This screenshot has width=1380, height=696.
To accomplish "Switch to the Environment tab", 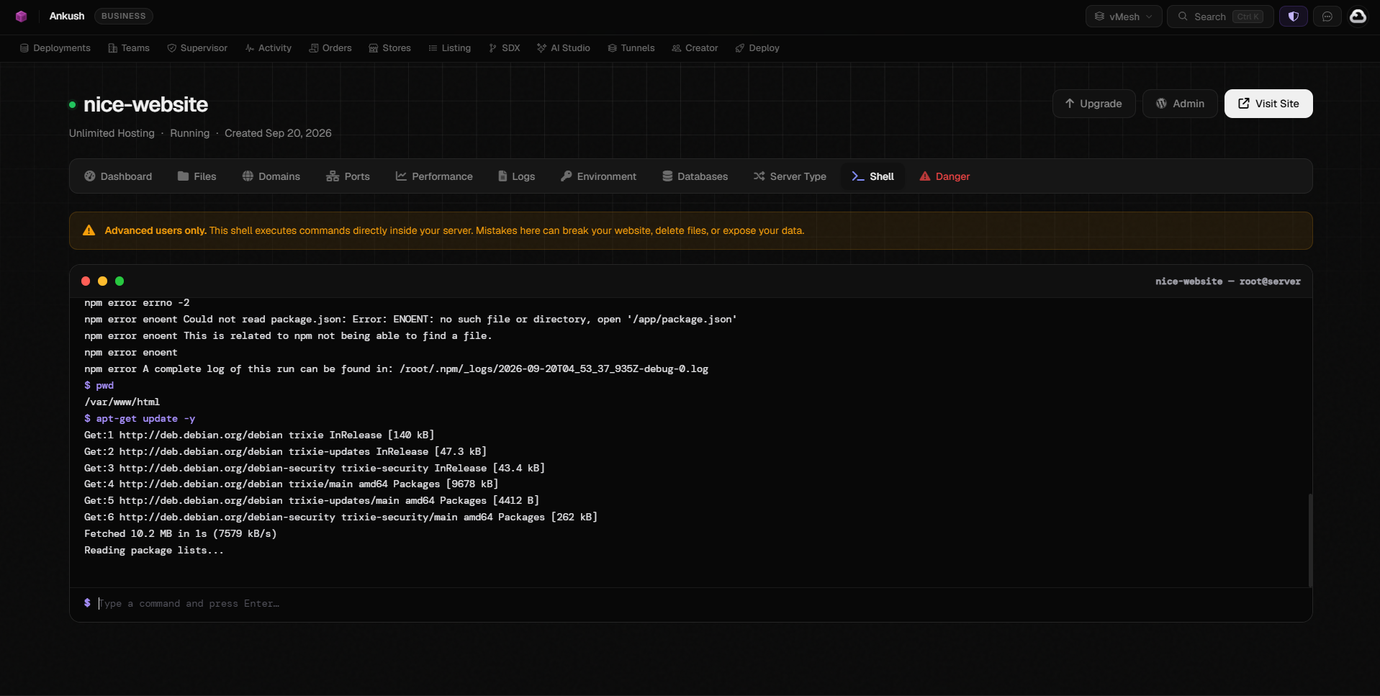I will 599,176.
